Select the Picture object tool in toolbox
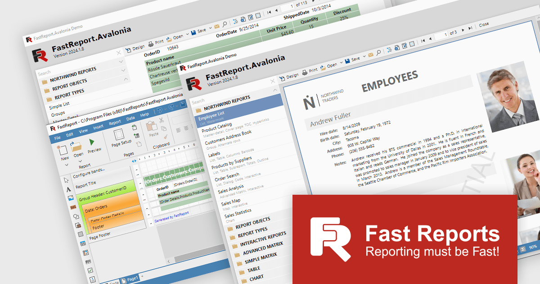540x284 pixels. pos(71,198)
